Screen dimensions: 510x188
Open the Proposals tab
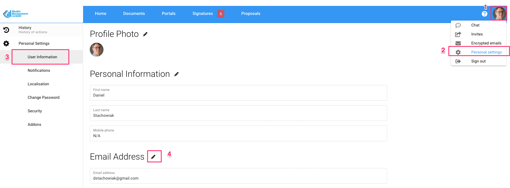pos(251,14)
